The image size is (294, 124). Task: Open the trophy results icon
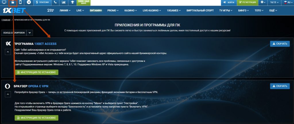coord(72,2)
